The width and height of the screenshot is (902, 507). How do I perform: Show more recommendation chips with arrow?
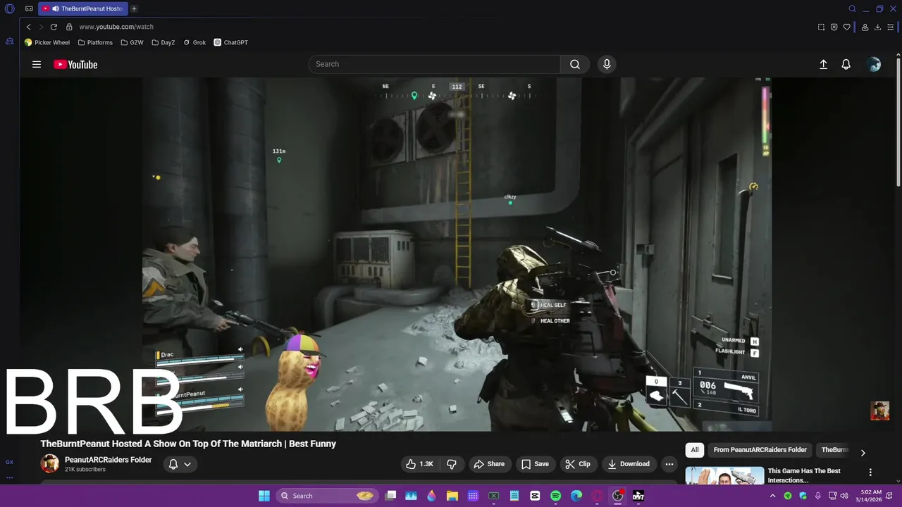[863, 453]
